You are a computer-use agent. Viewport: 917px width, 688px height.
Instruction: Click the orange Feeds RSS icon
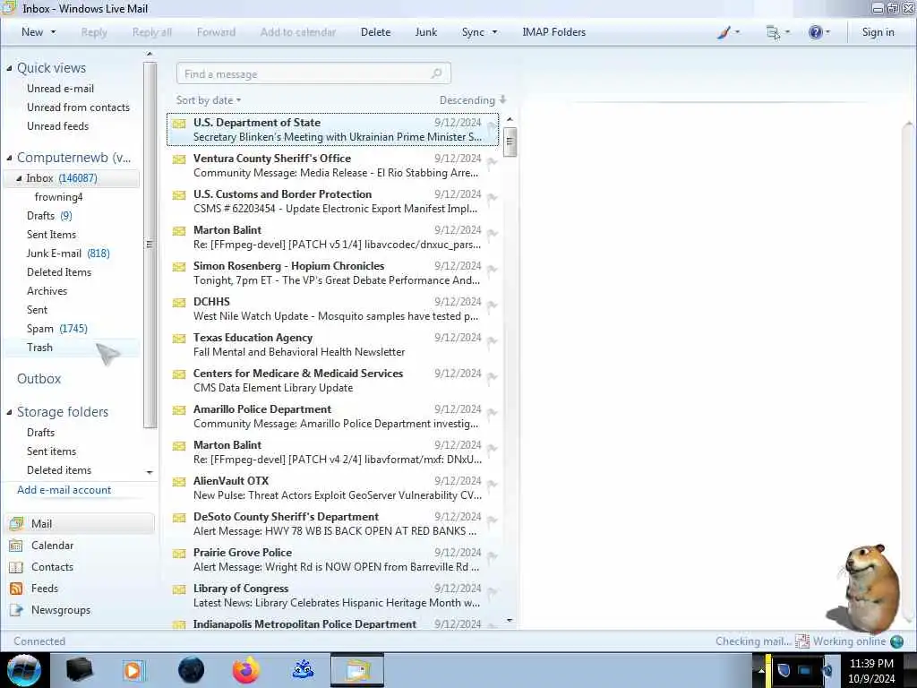(x=16, y=589)
